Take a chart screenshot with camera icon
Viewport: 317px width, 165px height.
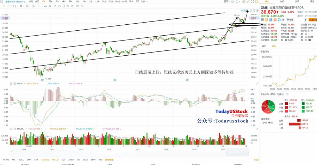[244, 1]
